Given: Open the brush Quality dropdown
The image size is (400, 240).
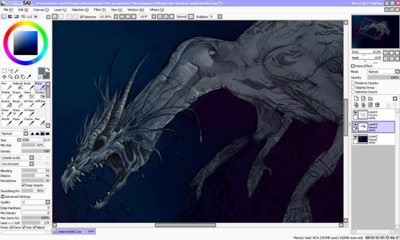Looking at the screenshot, I should pos(48,202).
